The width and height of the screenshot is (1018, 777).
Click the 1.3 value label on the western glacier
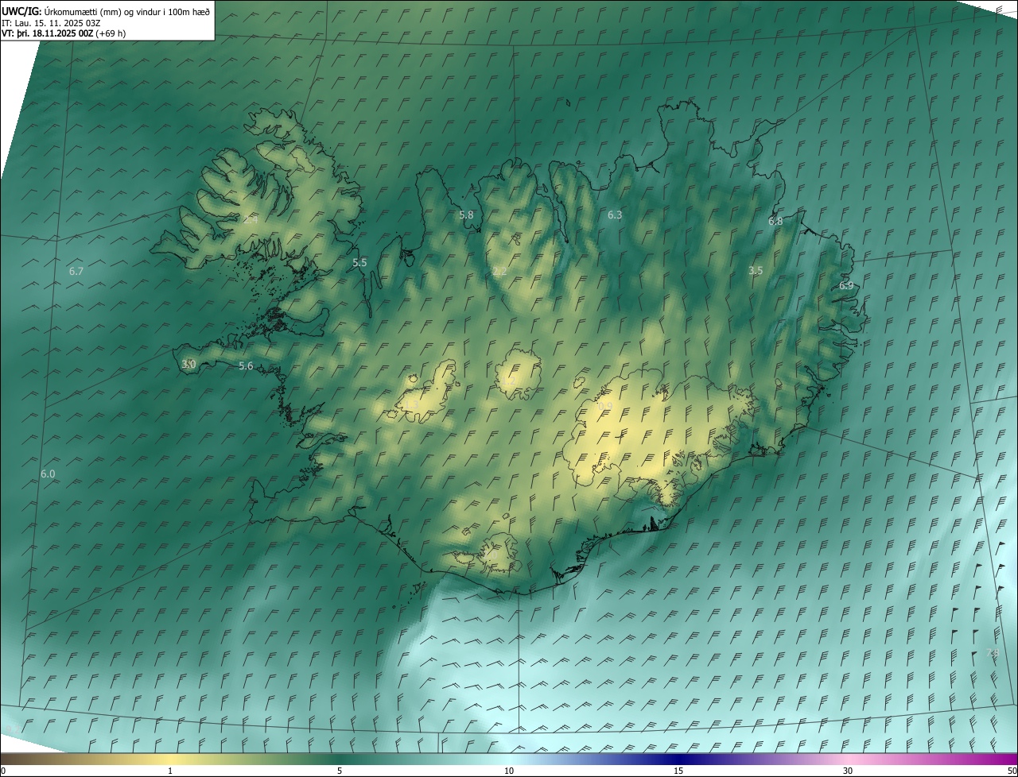pyautogui.click(x=412, y=406)
